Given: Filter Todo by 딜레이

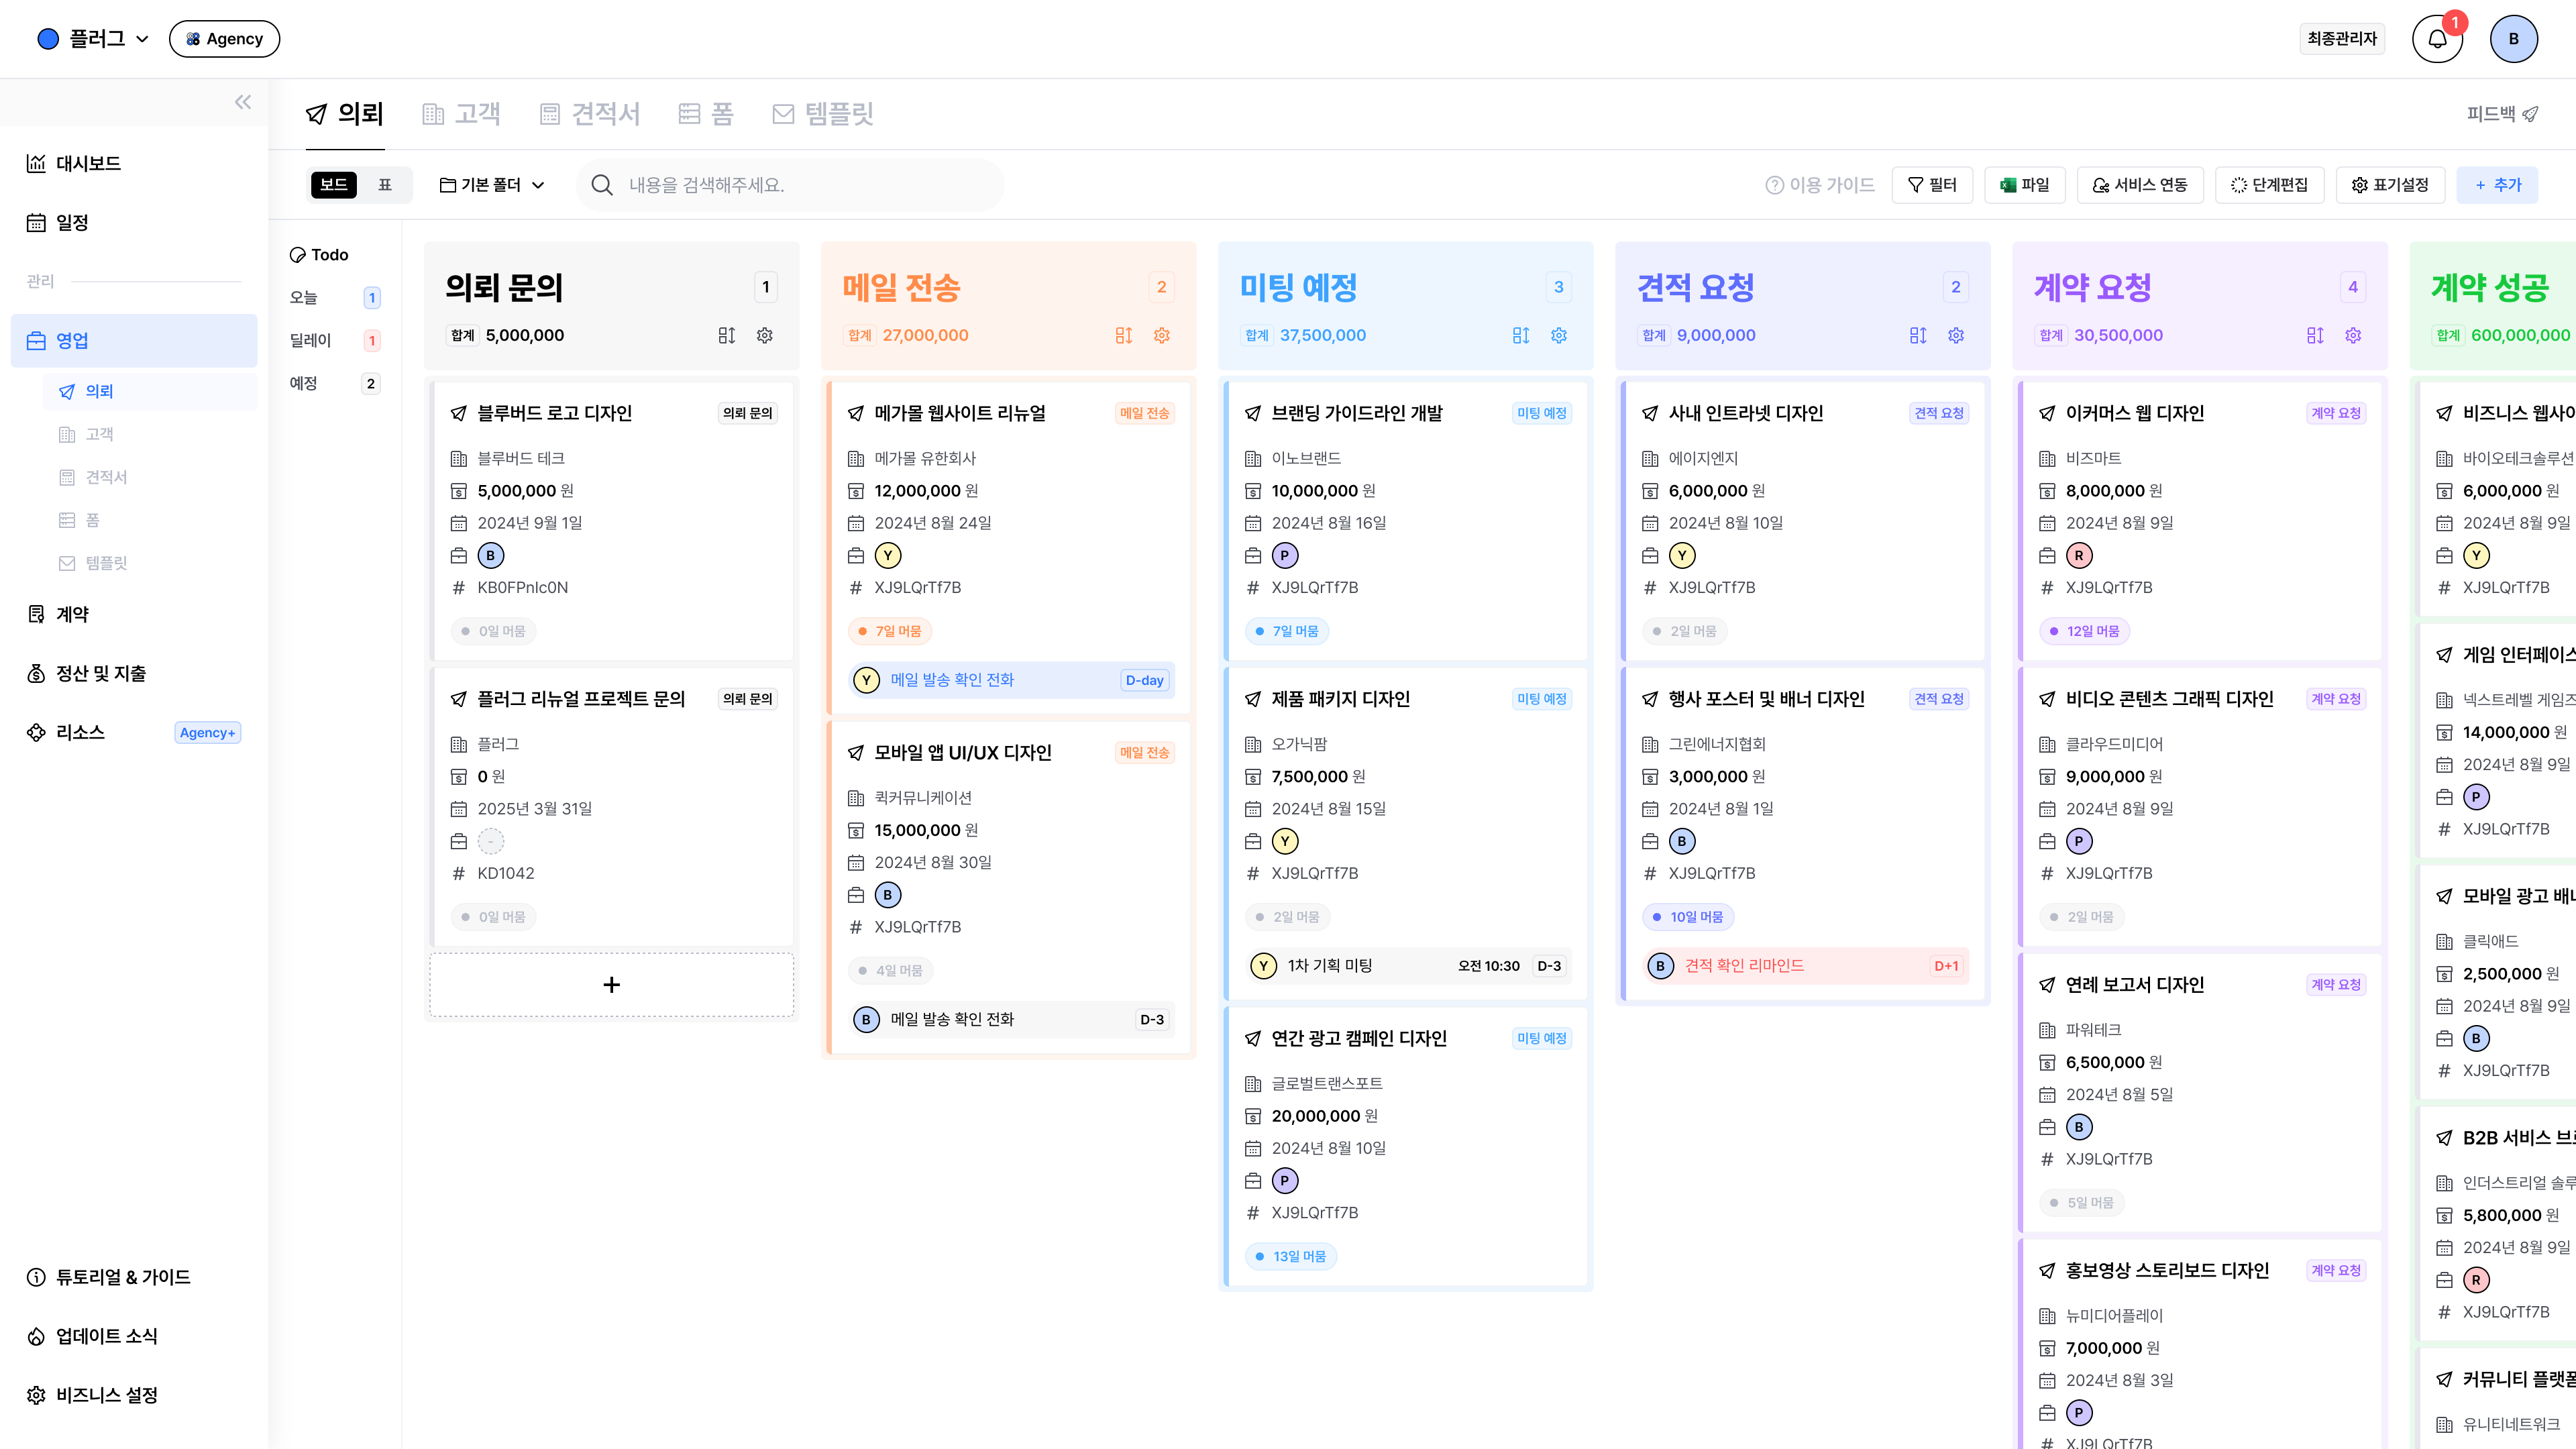Looking at the screenshot, I should click(335, 341).
